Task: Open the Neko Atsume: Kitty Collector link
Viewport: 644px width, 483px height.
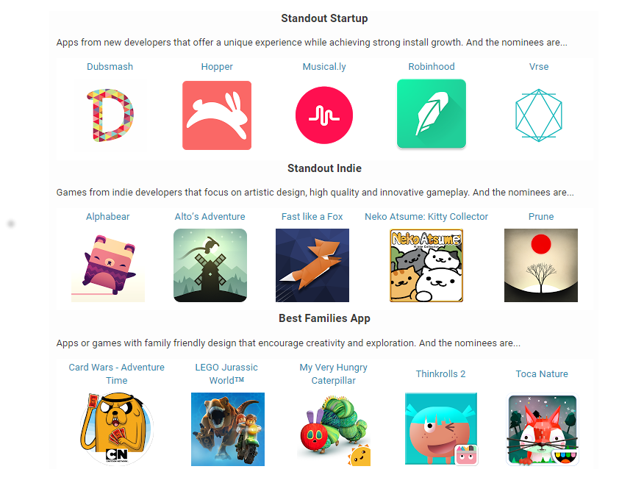Action: point(426,216)
